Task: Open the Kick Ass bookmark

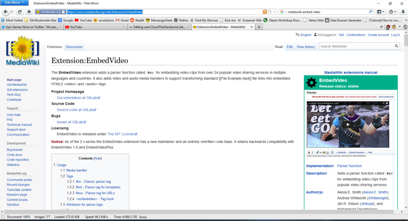Action: point(227,20)
